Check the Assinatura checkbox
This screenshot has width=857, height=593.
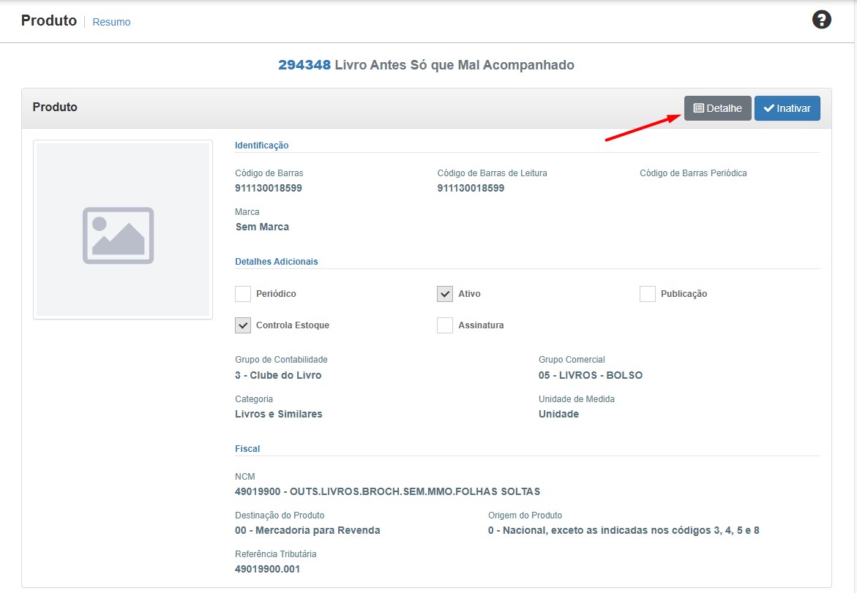tap(445, 325)
